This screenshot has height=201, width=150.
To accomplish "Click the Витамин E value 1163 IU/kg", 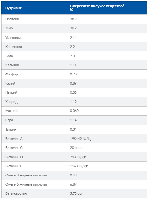I will coord(78,166).
